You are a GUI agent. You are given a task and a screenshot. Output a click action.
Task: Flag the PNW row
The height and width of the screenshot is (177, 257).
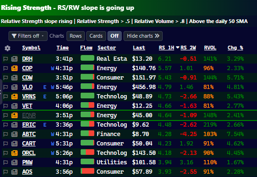pyautogui.click(x=6, y=162)
